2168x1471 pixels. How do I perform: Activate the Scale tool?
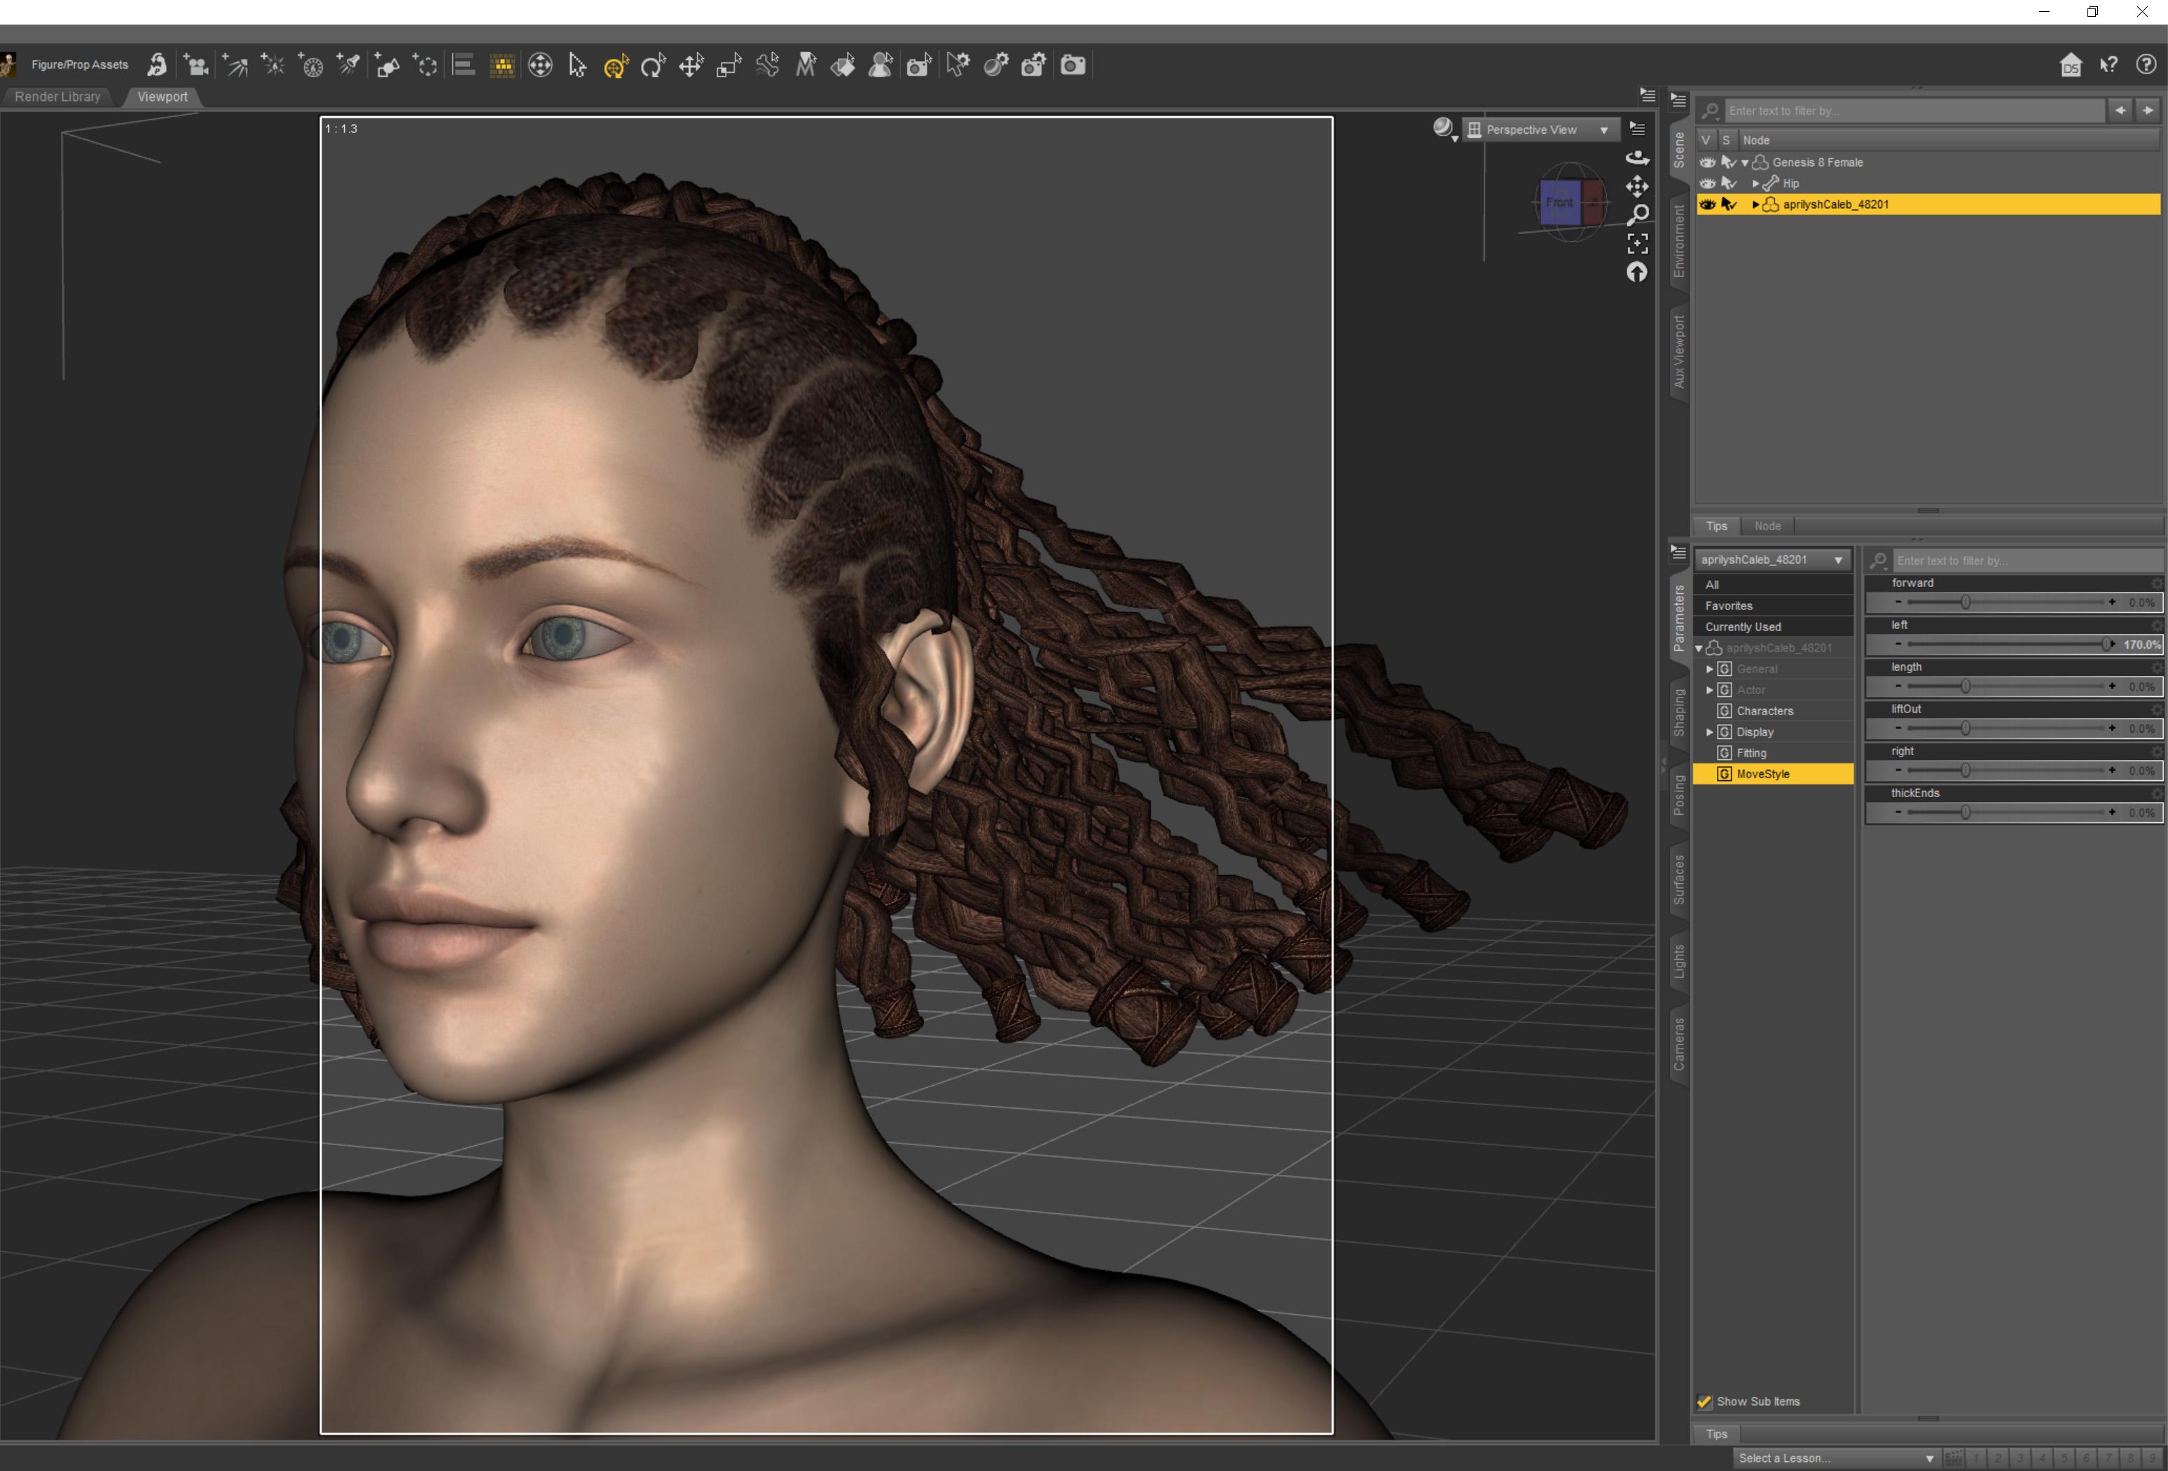coord(729,65)
